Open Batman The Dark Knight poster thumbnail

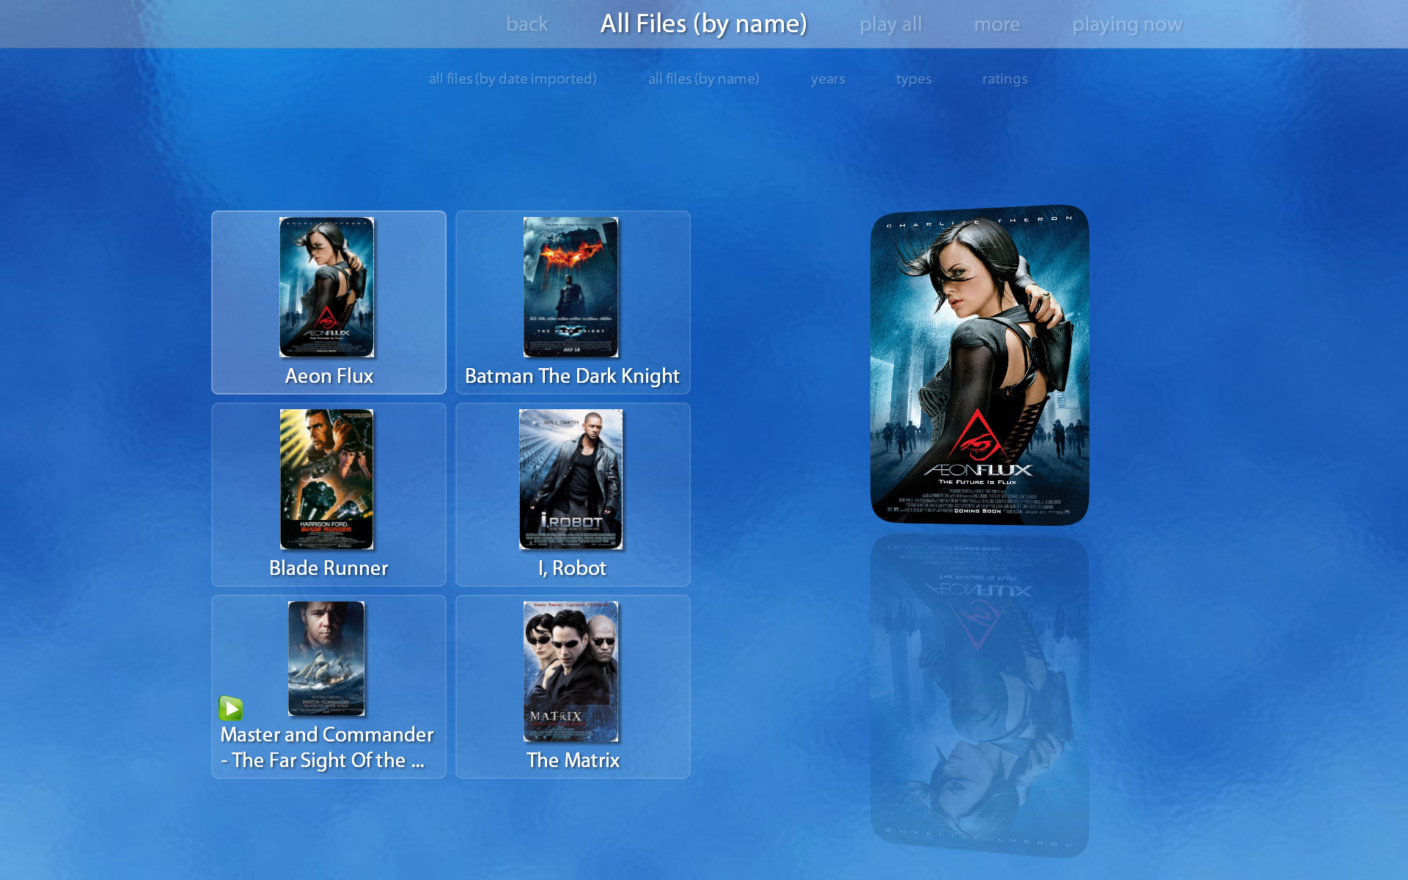(571, 287)
